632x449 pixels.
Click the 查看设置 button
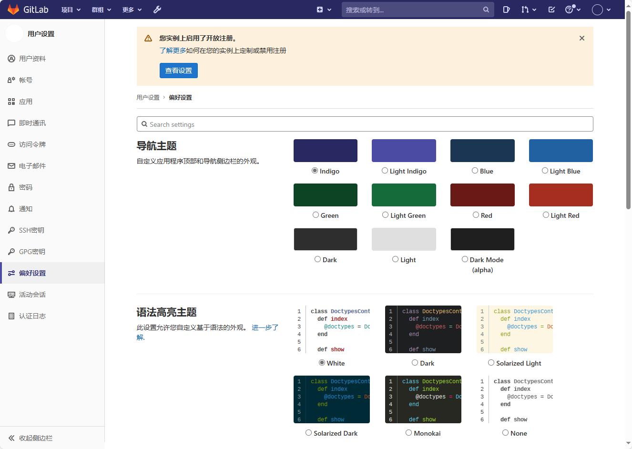click(x=178, y=71)
